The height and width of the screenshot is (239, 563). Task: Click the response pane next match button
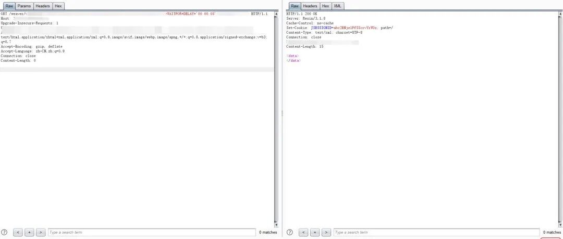point(326,233)
